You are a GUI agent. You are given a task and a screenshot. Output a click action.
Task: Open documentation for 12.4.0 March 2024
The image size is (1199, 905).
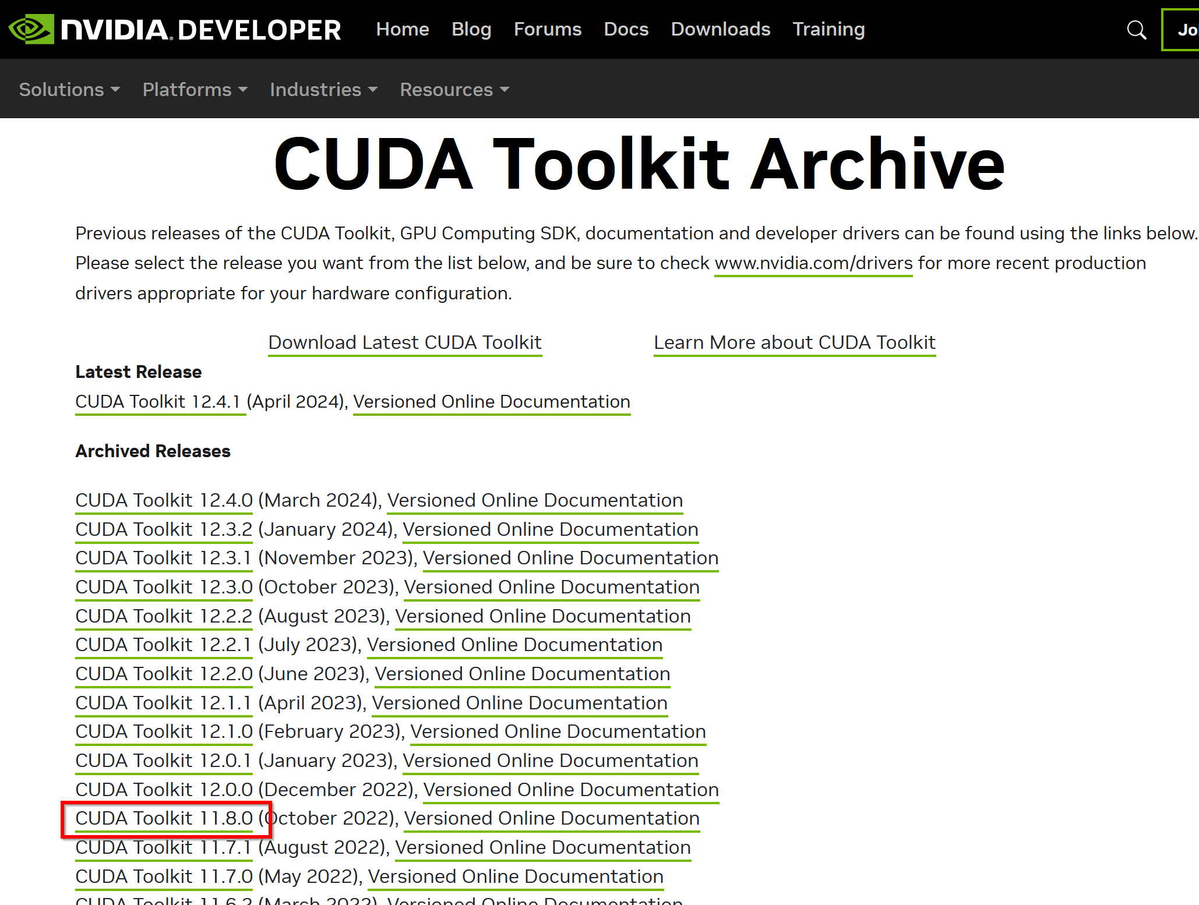[x=535, y=500]
